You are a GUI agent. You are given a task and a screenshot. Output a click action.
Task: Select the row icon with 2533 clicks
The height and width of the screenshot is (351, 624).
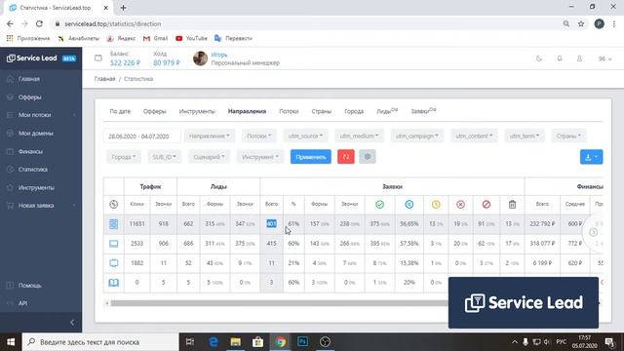click(113, 244)
